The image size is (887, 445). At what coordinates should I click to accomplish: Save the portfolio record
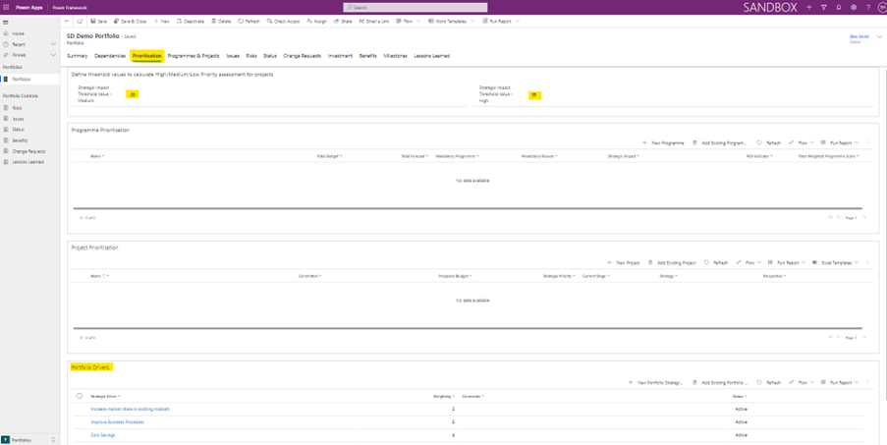pyautogui.click(x=98, y=21)
